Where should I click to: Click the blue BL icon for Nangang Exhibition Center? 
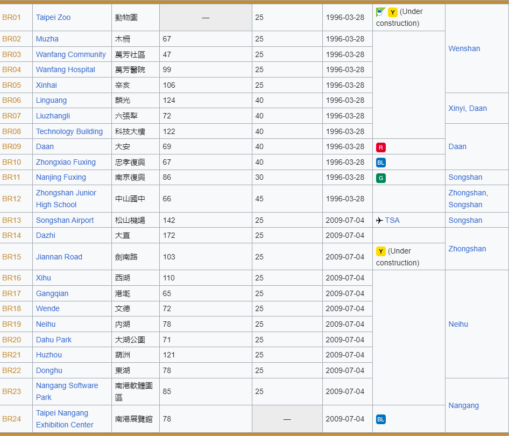tap(381, 419)
